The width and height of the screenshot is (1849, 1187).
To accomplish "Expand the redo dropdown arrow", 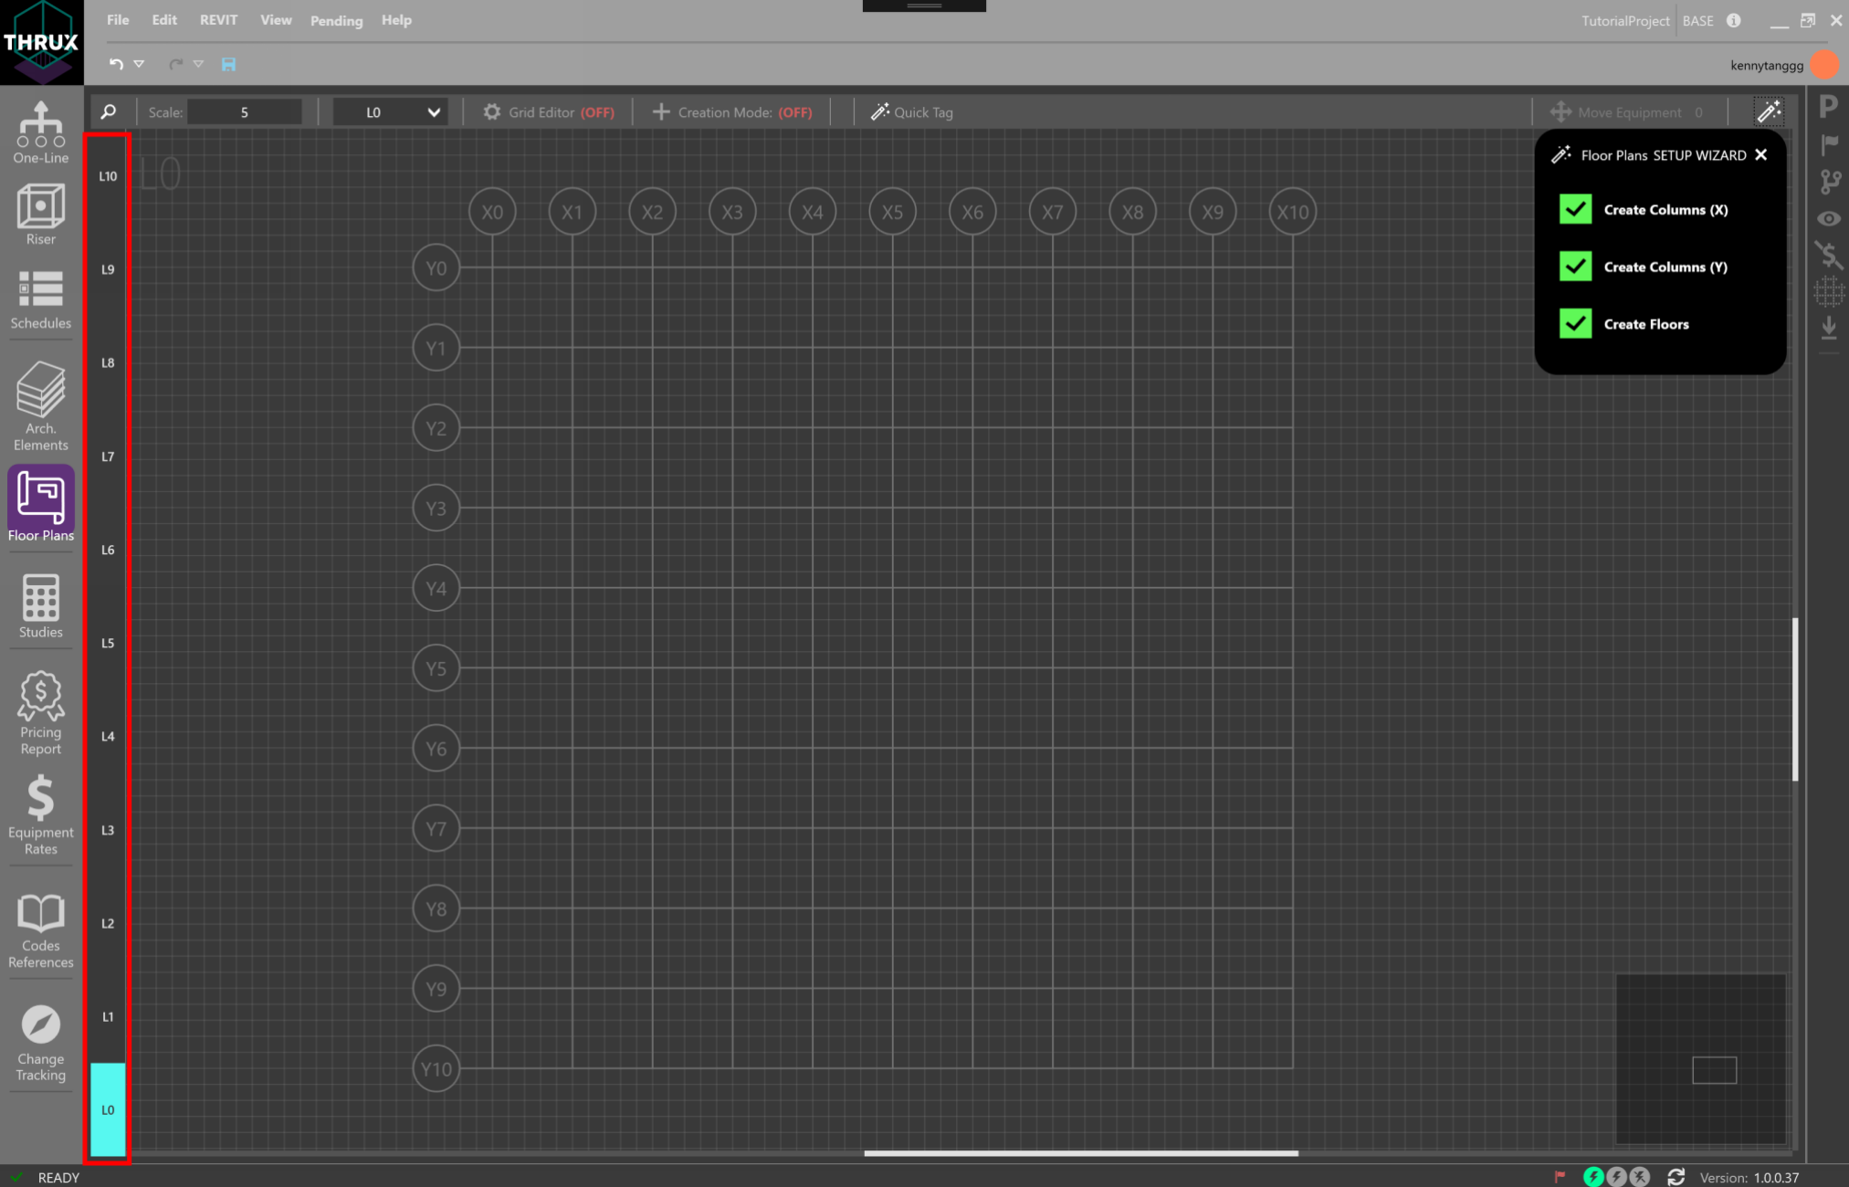I will 198,64.
